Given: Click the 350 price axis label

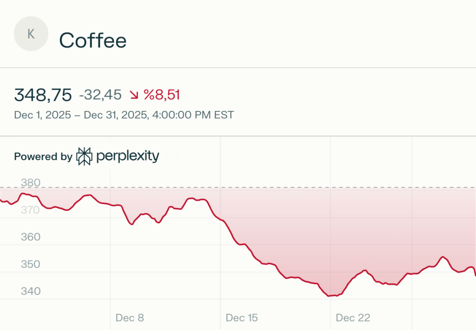Looking at the screenshot, I should (x=30, y=264).
